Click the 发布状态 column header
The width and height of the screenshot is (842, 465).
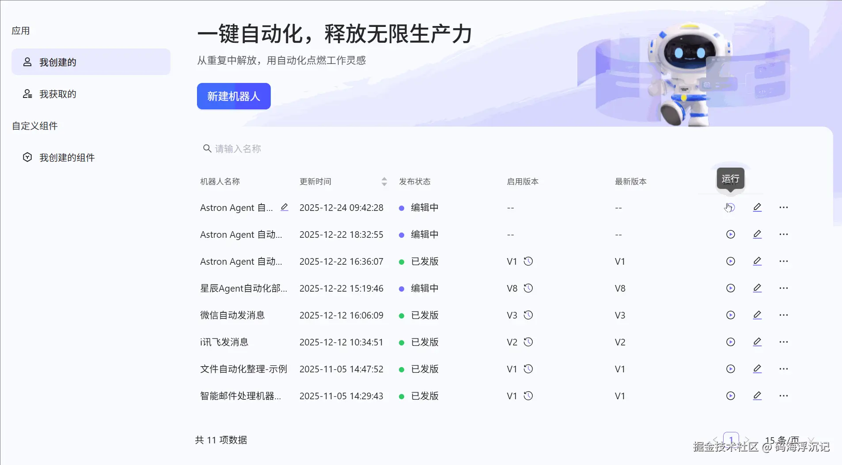[415, 181]
